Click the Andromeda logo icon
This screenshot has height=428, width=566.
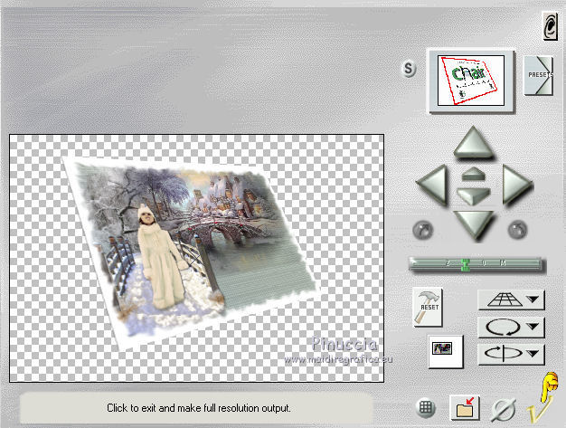(x=550, y=26)
